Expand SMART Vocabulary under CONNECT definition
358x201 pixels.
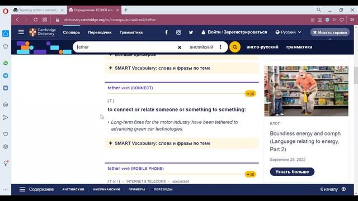(x=182, y=143)
